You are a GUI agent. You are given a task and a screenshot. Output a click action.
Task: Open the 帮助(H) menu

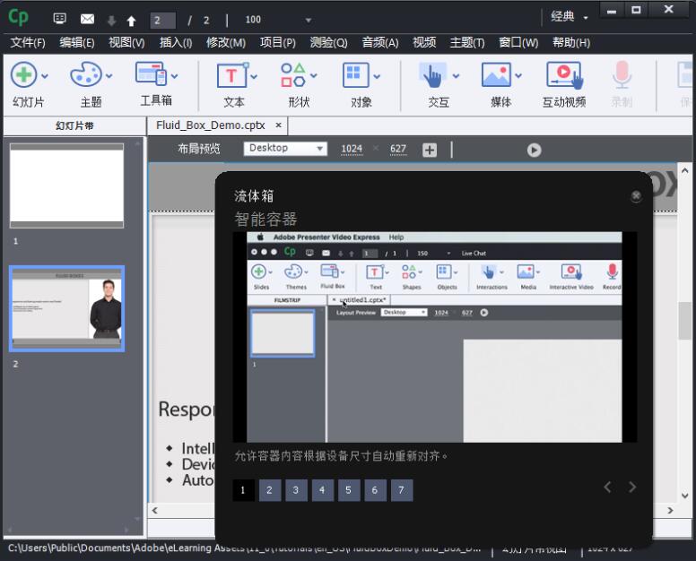pos(571,43)
